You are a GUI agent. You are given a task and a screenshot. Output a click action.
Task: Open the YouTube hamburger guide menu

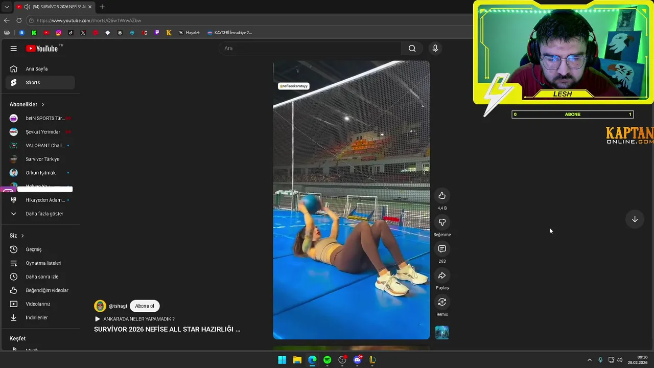tap(14, 49)
